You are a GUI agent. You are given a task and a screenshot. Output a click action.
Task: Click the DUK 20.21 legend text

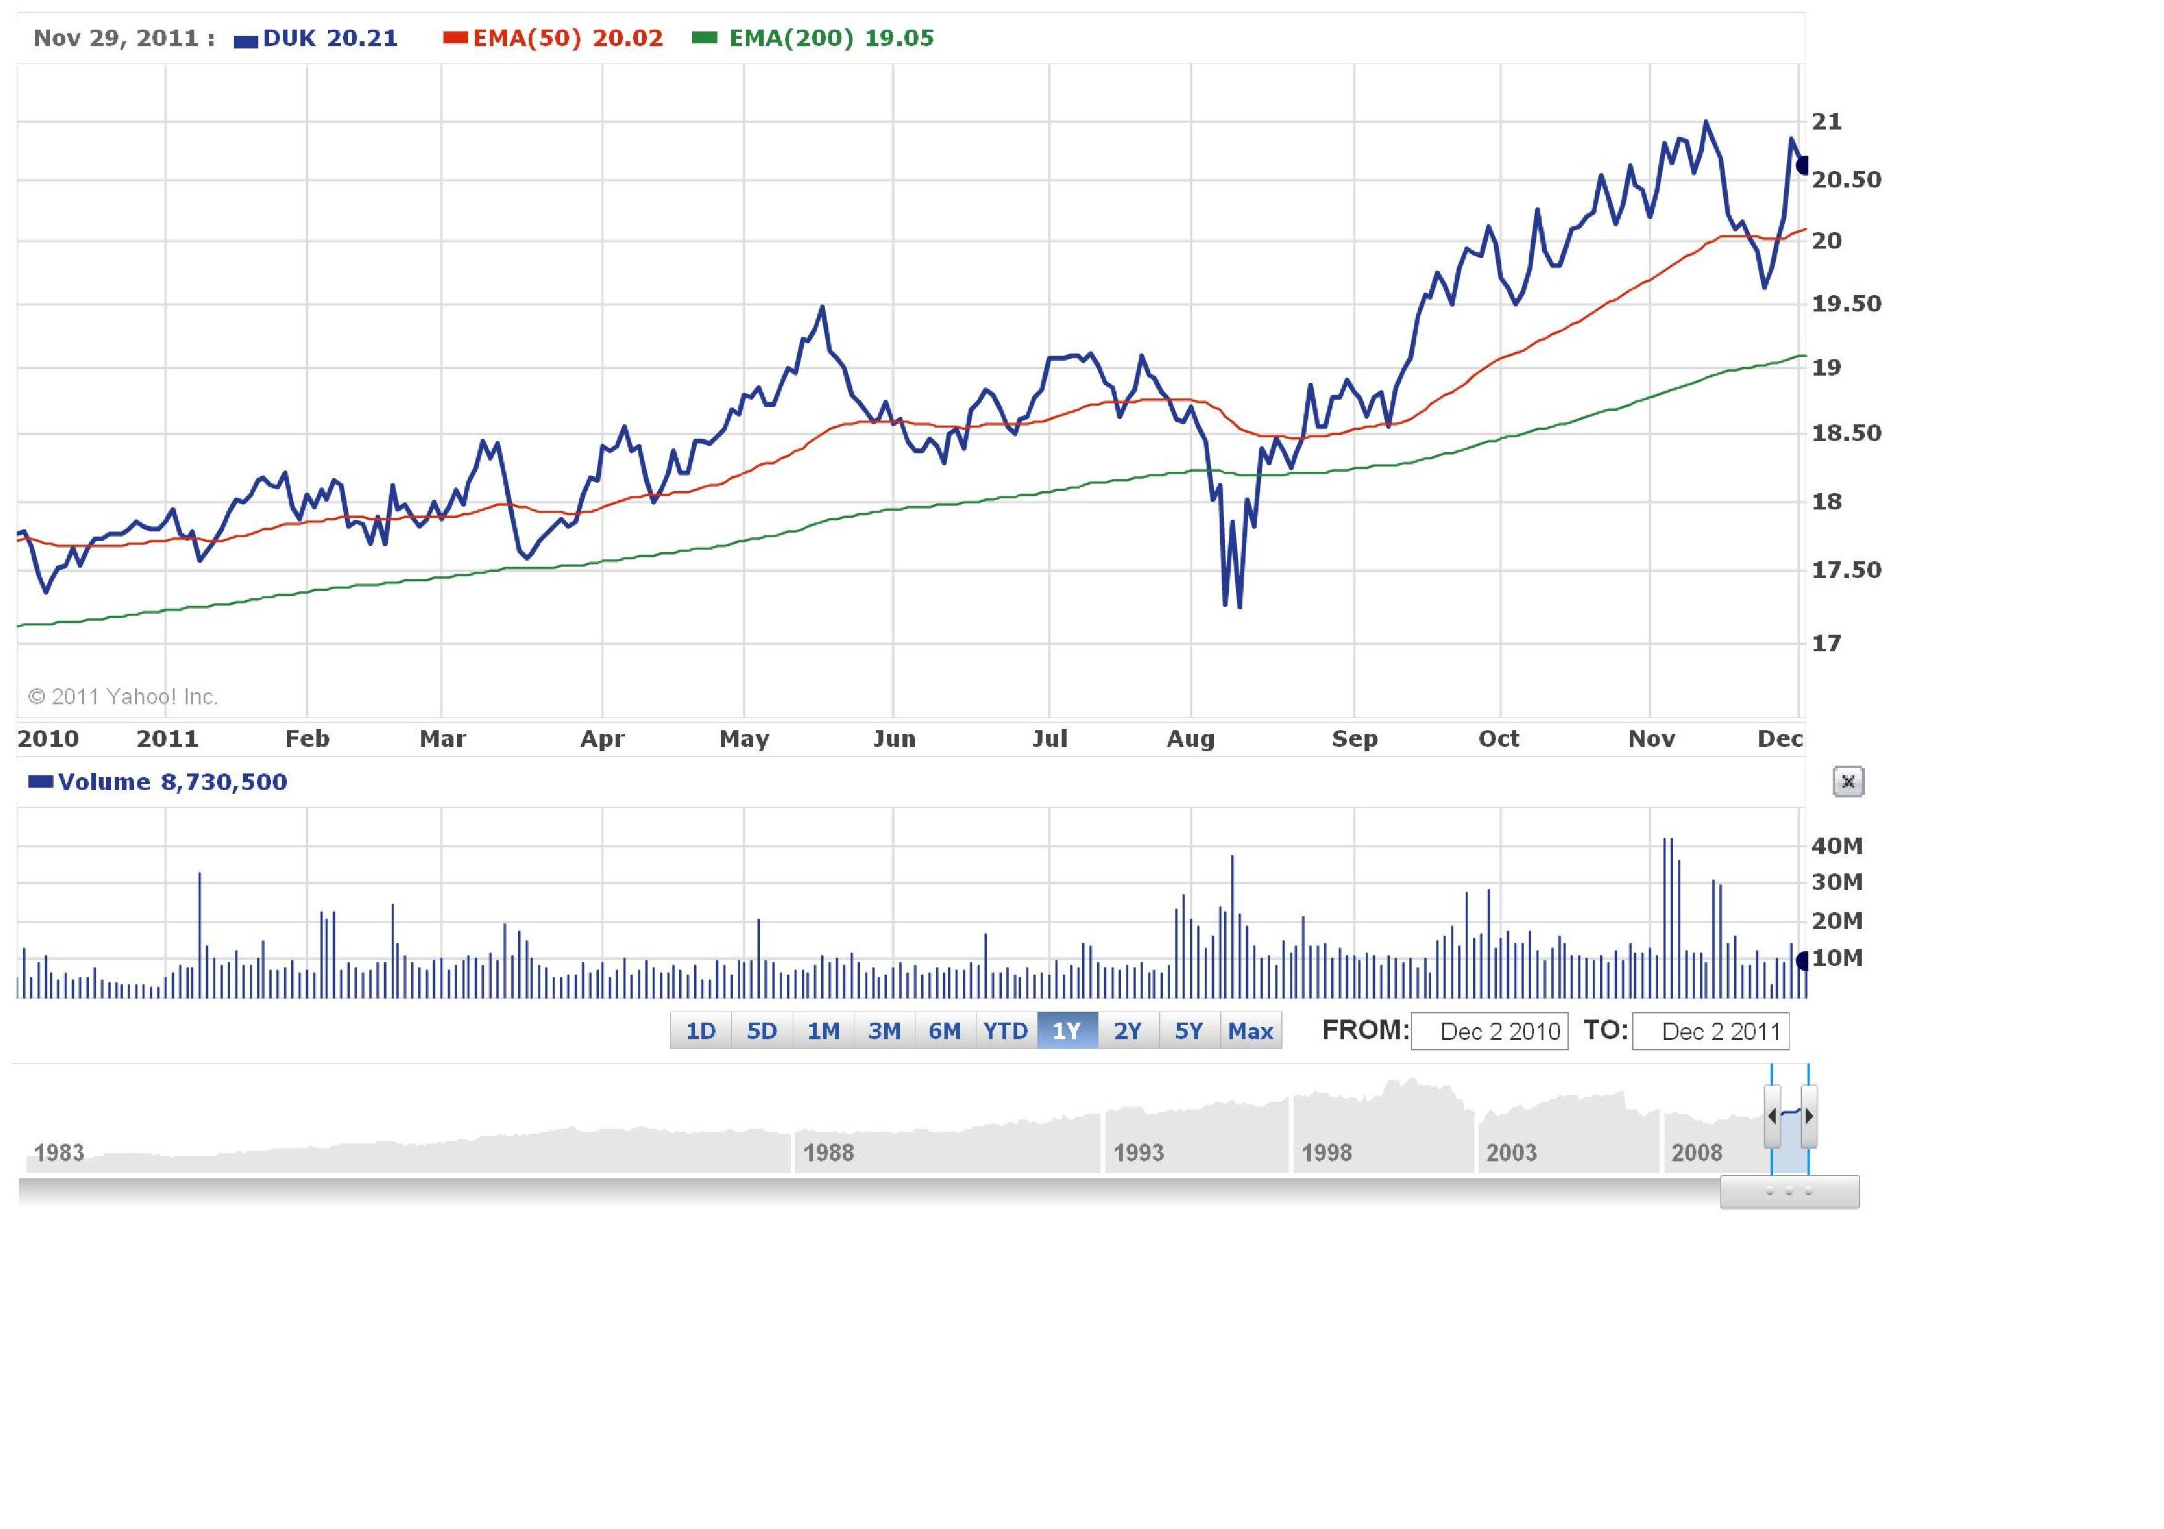coord(330,39)
